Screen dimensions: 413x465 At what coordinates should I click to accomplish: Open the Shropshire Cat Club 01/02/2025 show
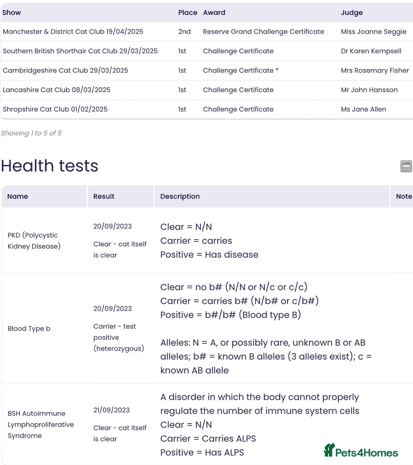[x=55, y=109]
